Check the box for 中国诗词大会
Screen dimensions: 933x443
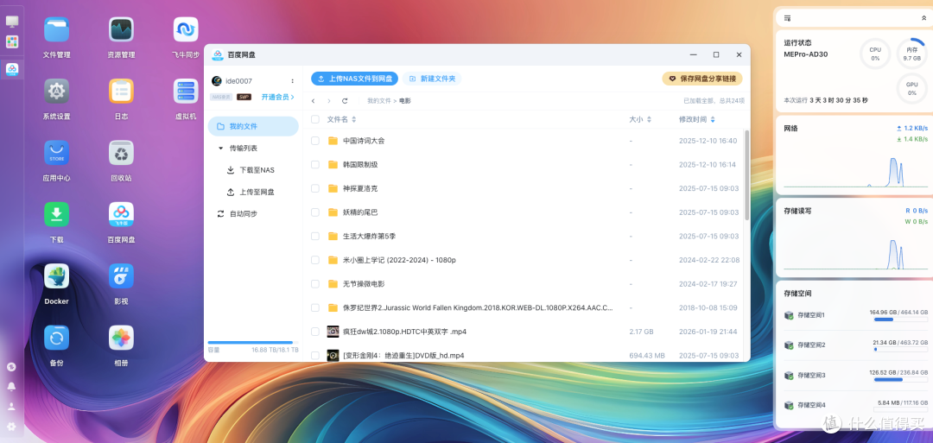coord(315,141)
